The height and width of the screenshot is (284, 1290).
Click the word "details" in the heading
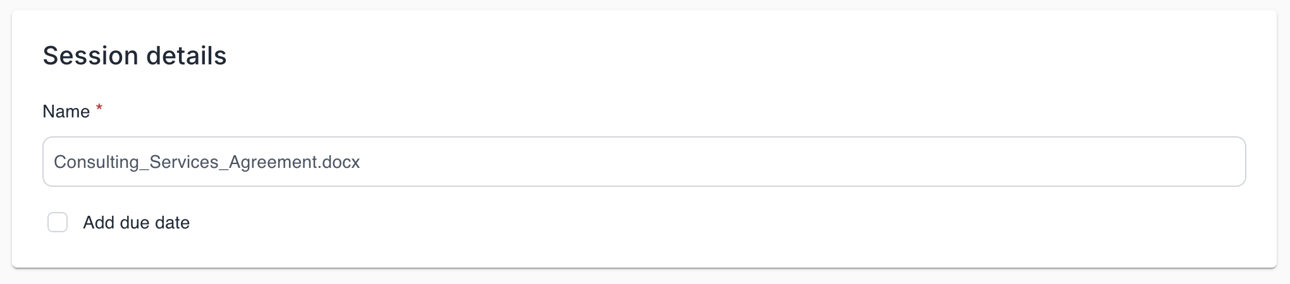coord(187,56)
